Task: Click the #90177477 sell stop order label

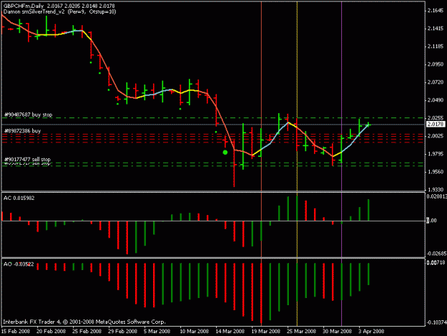Action: click(x=27, y=159)
